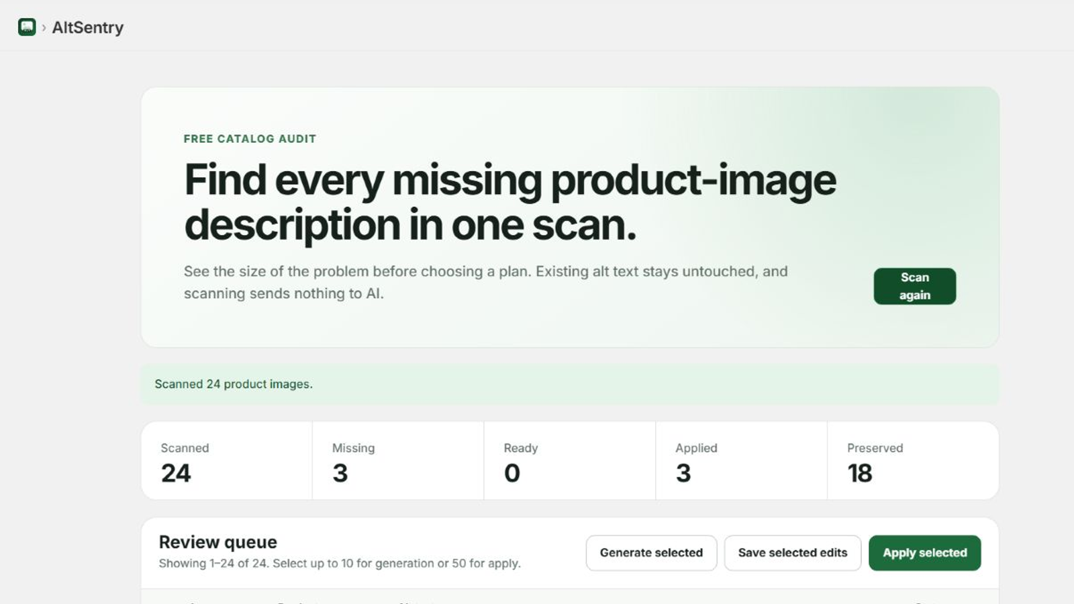Screen dimensions: 1074x604
Task: Click the FREE CATALOG AUDIT label
Action: [x=250, y=139]
